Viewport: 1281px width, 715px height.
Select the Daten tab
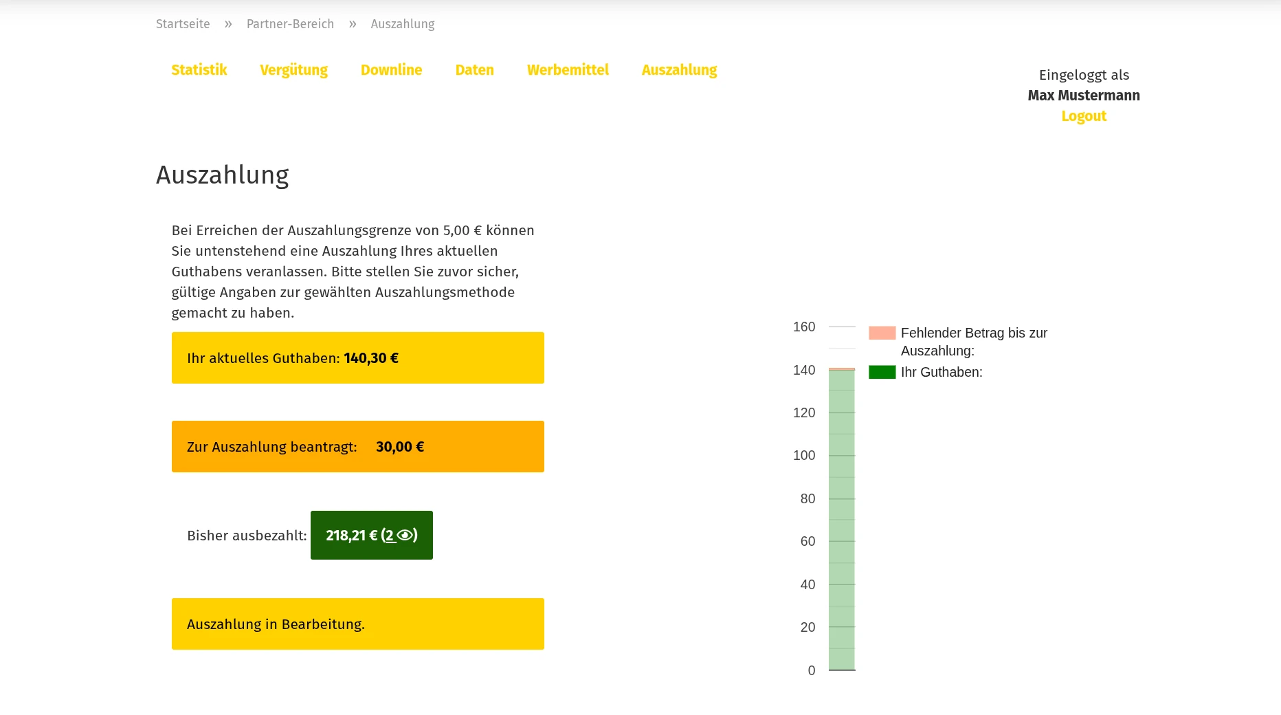pyautogui.click(x=474, y=70)
